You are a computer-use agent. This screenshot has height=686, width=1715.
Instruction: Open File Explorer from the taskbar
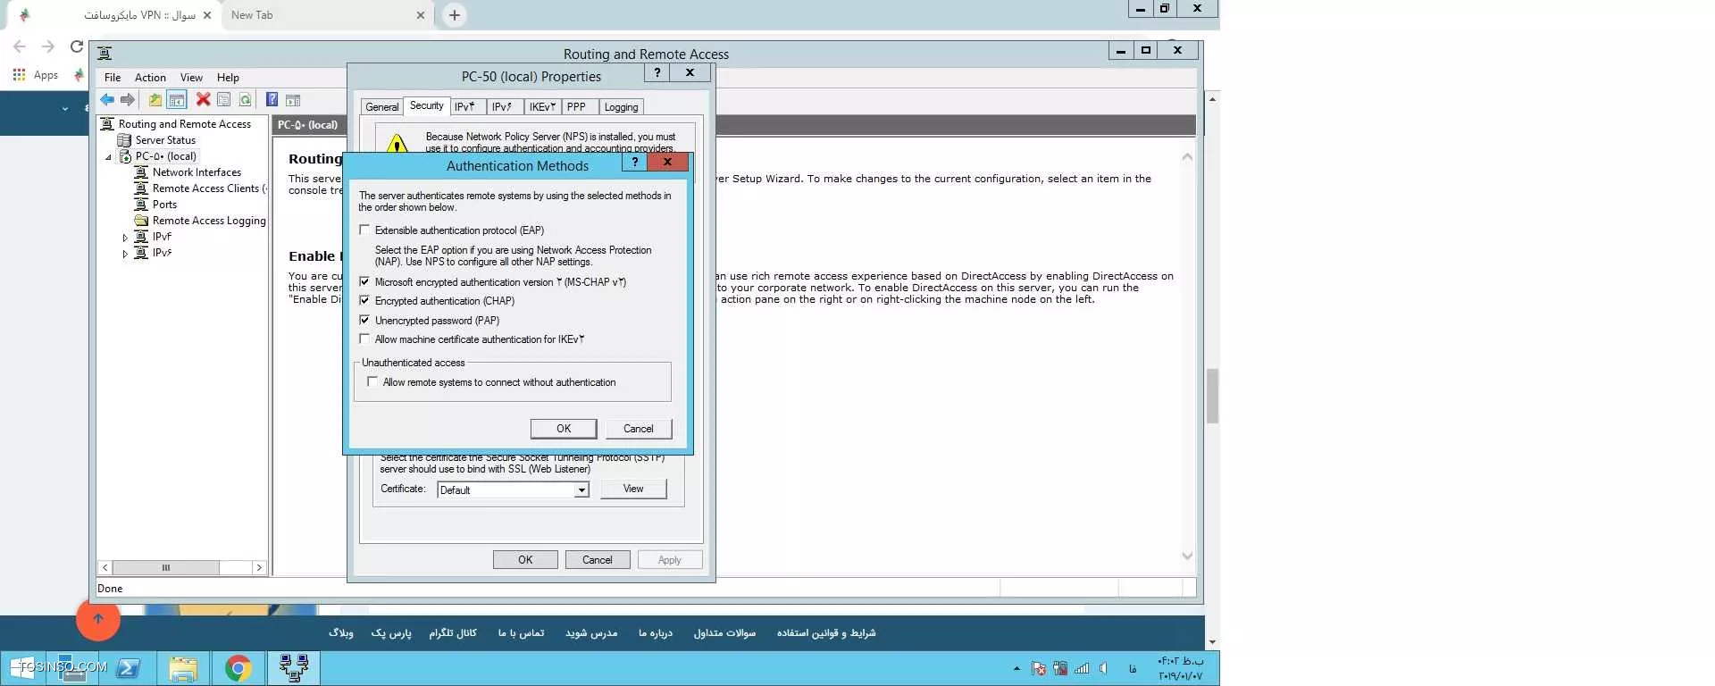point(183,668)
